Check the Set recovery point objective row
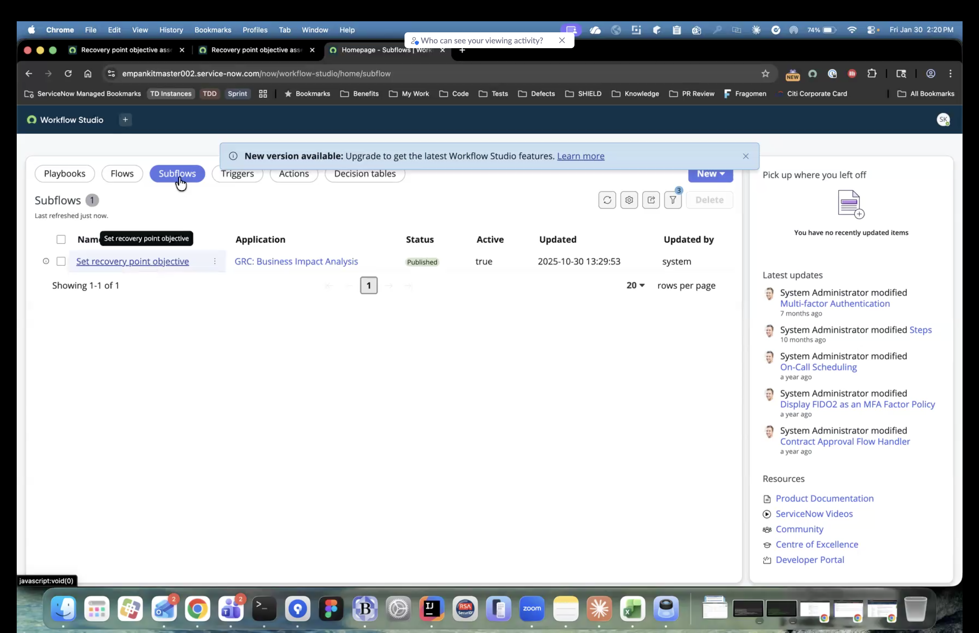979x633 pixels. tap(61, 262)
